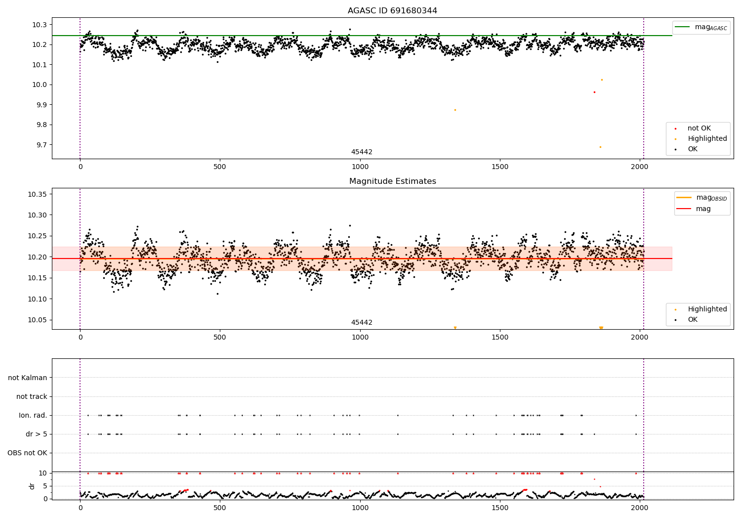Click the red line sample beside 'mag' legend entry
741x519 pixels.
pos(684,209)
